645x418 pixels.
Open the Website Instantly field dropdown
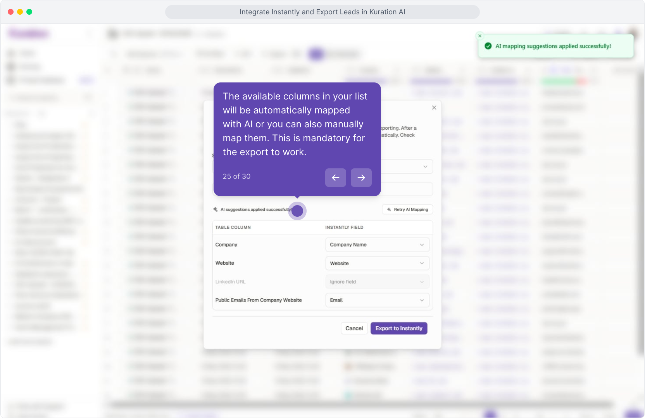click(377, 263)
